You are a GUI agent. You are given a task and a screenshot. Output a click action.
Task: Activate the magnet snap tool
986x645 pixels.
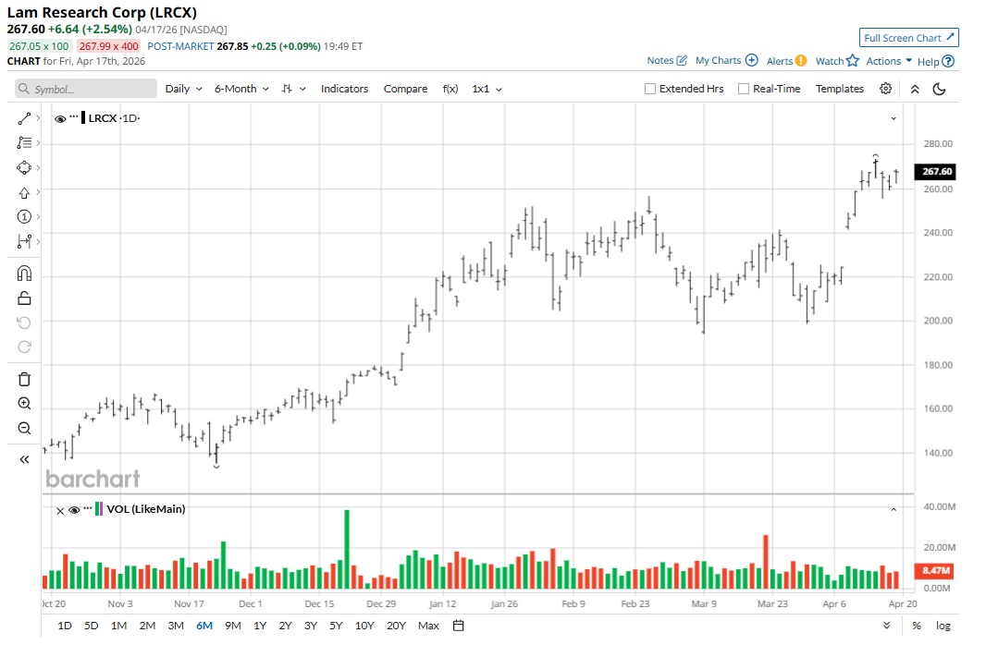coord(24,274)
